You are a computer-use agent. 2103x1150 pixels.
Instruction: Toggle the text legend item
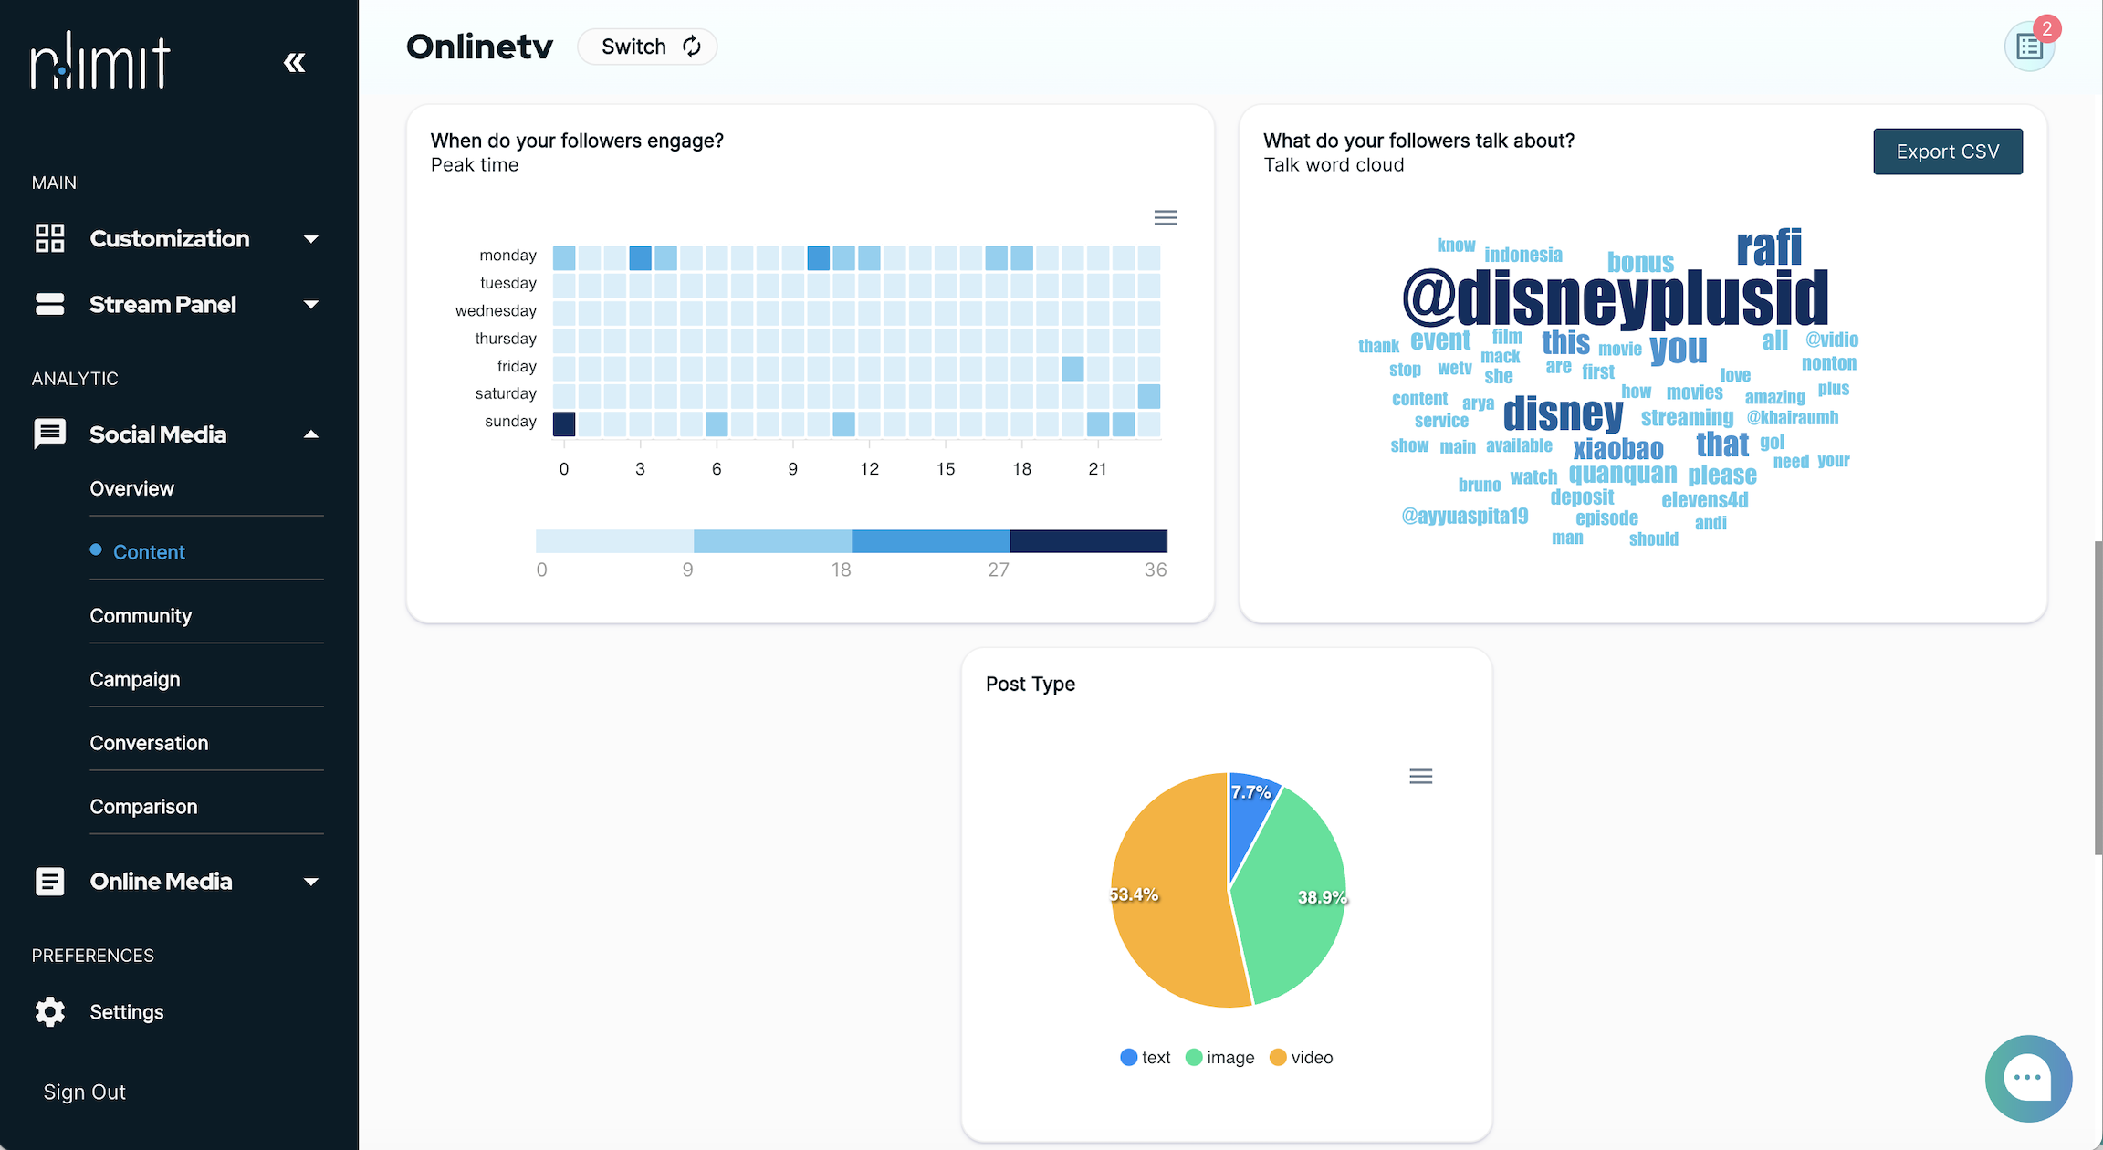click(1145, 1057)
